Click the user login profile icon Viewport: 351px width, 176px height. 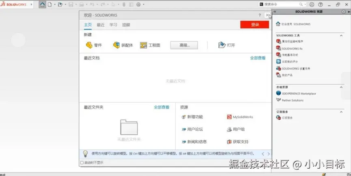pyautogui.click(x=312, y=4)
